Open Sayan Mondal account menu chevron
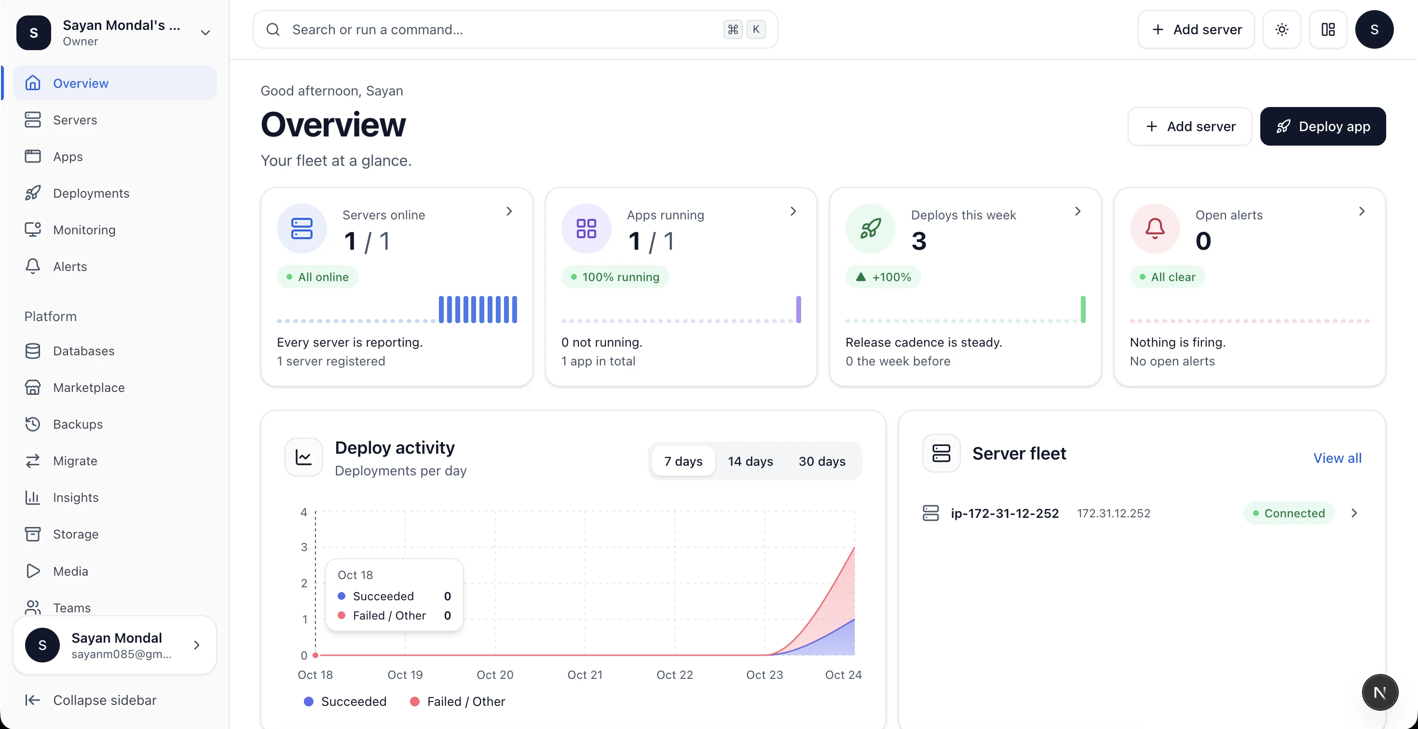1418x729 pixels. [x=196, y=646]
